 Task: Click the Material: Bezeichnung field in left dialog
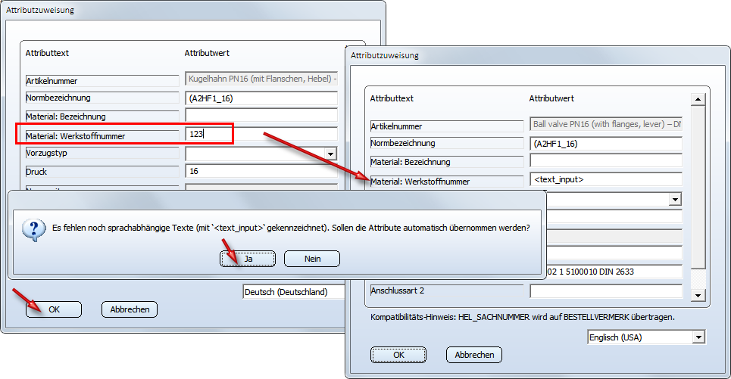[x=261, y=116]
